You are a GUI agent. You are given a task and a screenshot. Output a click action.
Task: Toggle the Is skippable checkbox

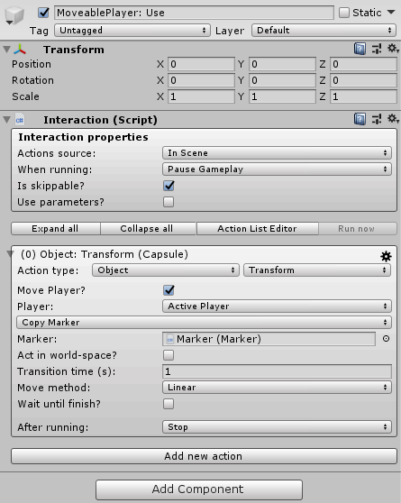[169, 186]
